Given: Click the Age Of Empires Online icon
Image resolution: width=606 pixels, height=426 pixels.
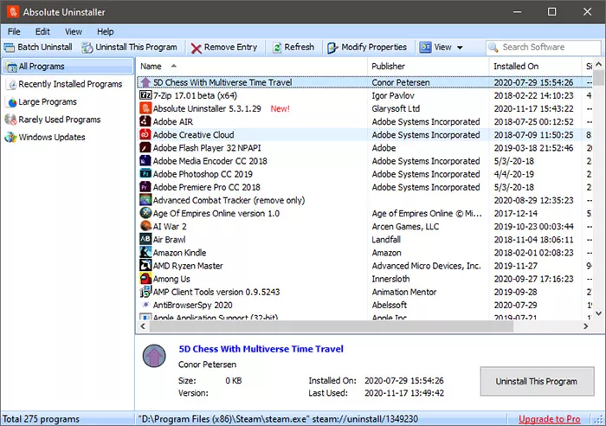Looking at the screenshot, I should tap(145, 213).
